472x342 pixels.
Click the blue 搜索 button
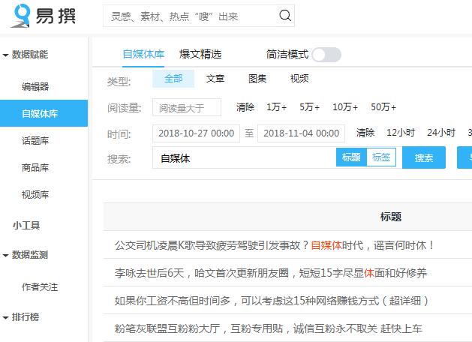coord(424,157)
